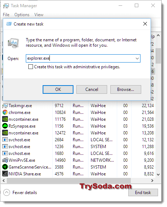This screenshot has height=207, width=167.
Task: Click memory value 8,832
Action: (x=149, y=174)
